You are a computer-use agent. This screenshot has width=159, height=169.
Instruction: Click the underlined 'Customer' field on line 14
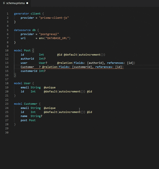pyautogui.click(x=27, y=67)
